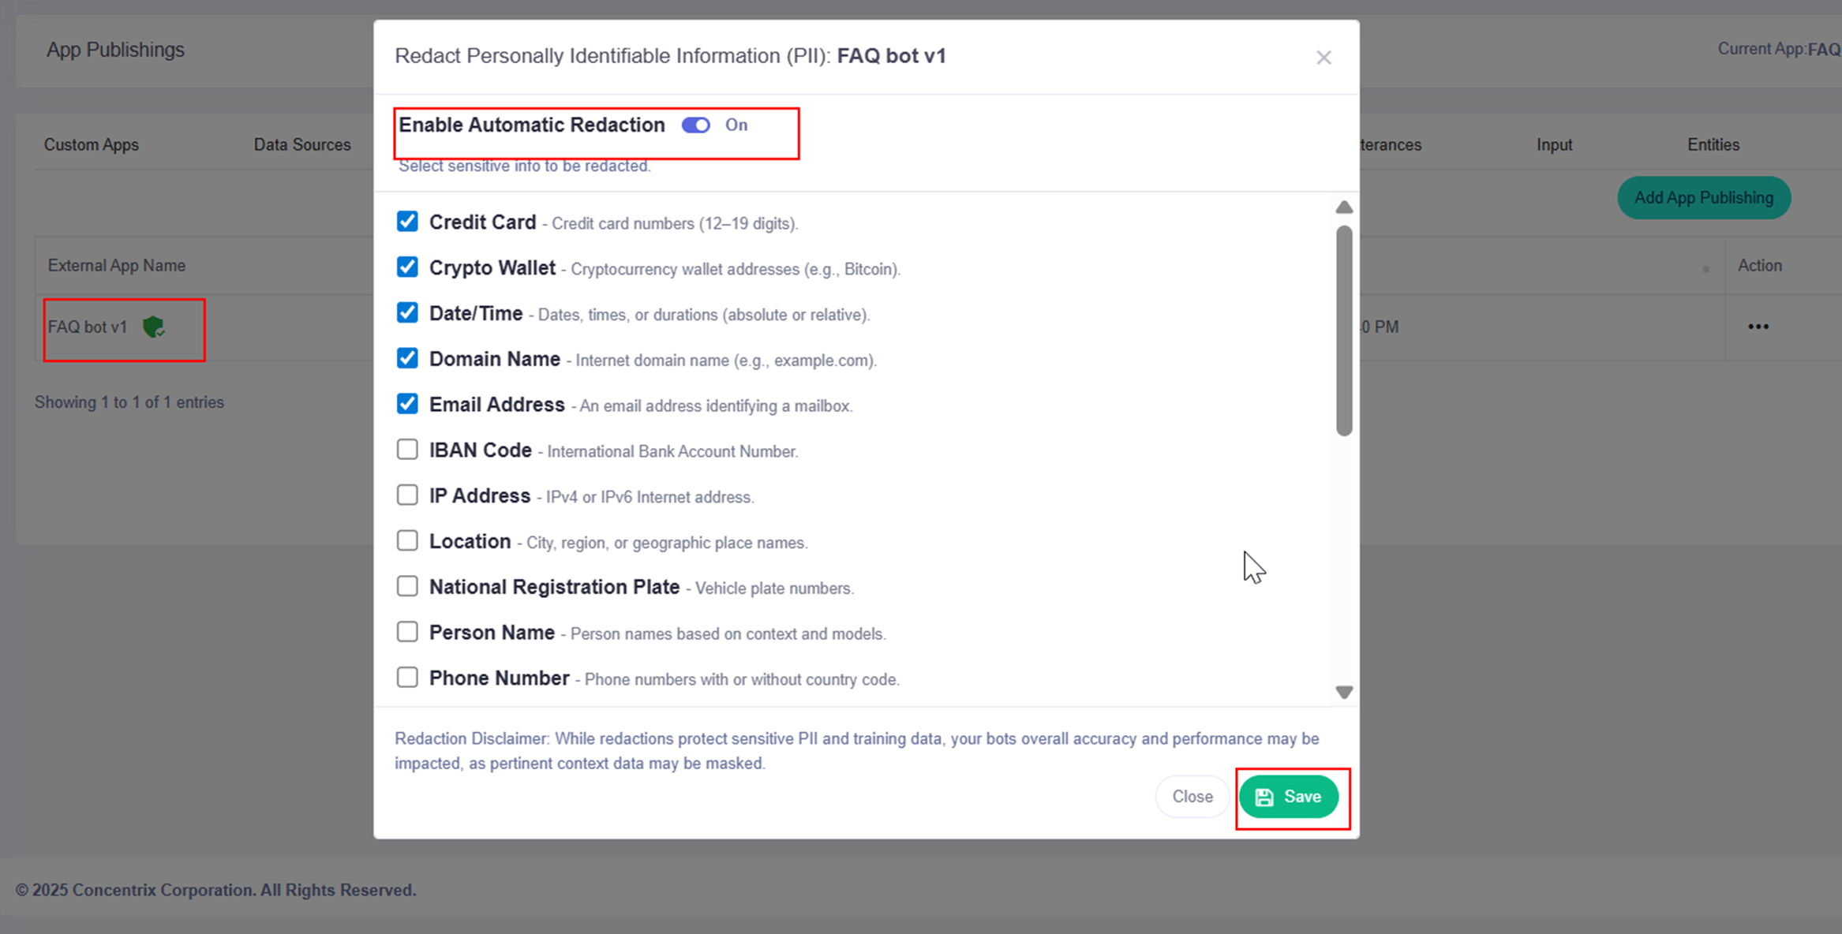Go to the Entities tab
Screen dimensions: 1842x934
(x=1713, y=145)
